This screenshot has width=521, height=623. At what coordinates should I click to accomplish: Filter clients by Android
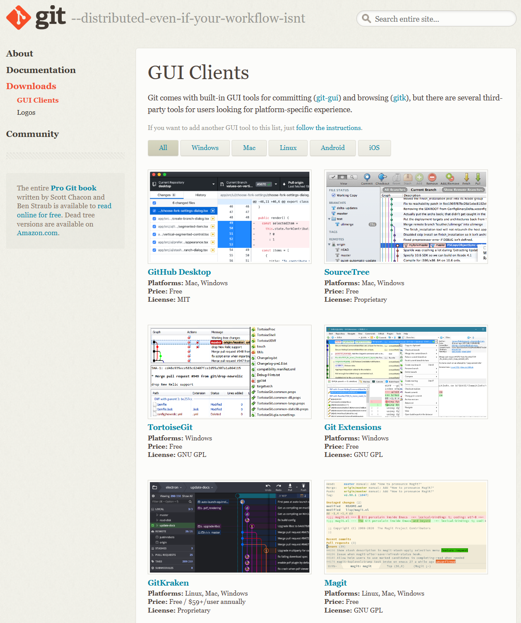(x=333, y=148)
